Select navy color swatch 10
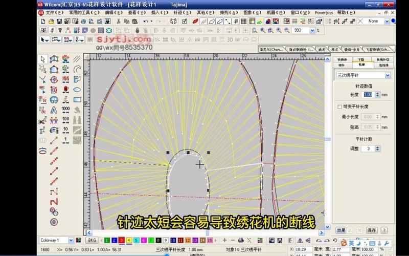The width and height of the screenshot is (409, 256). tap(173, 240)
